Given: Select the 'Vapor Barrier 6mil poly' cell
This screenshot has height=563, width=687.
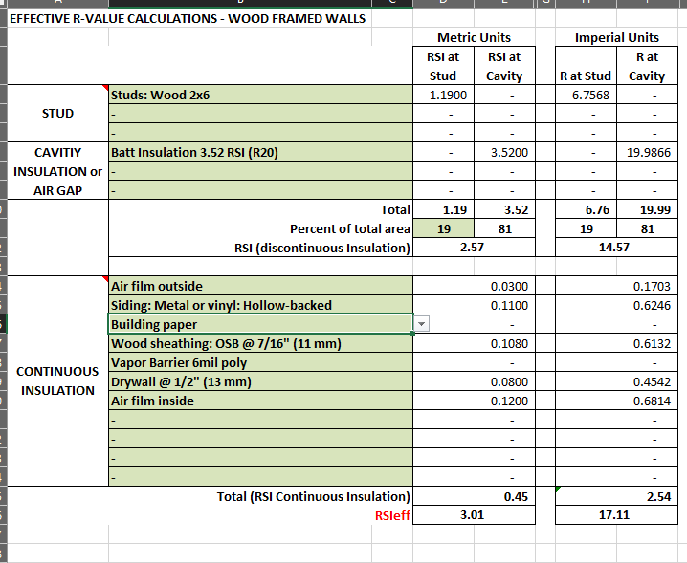Looking at the screenshot, I should [260, 362].
